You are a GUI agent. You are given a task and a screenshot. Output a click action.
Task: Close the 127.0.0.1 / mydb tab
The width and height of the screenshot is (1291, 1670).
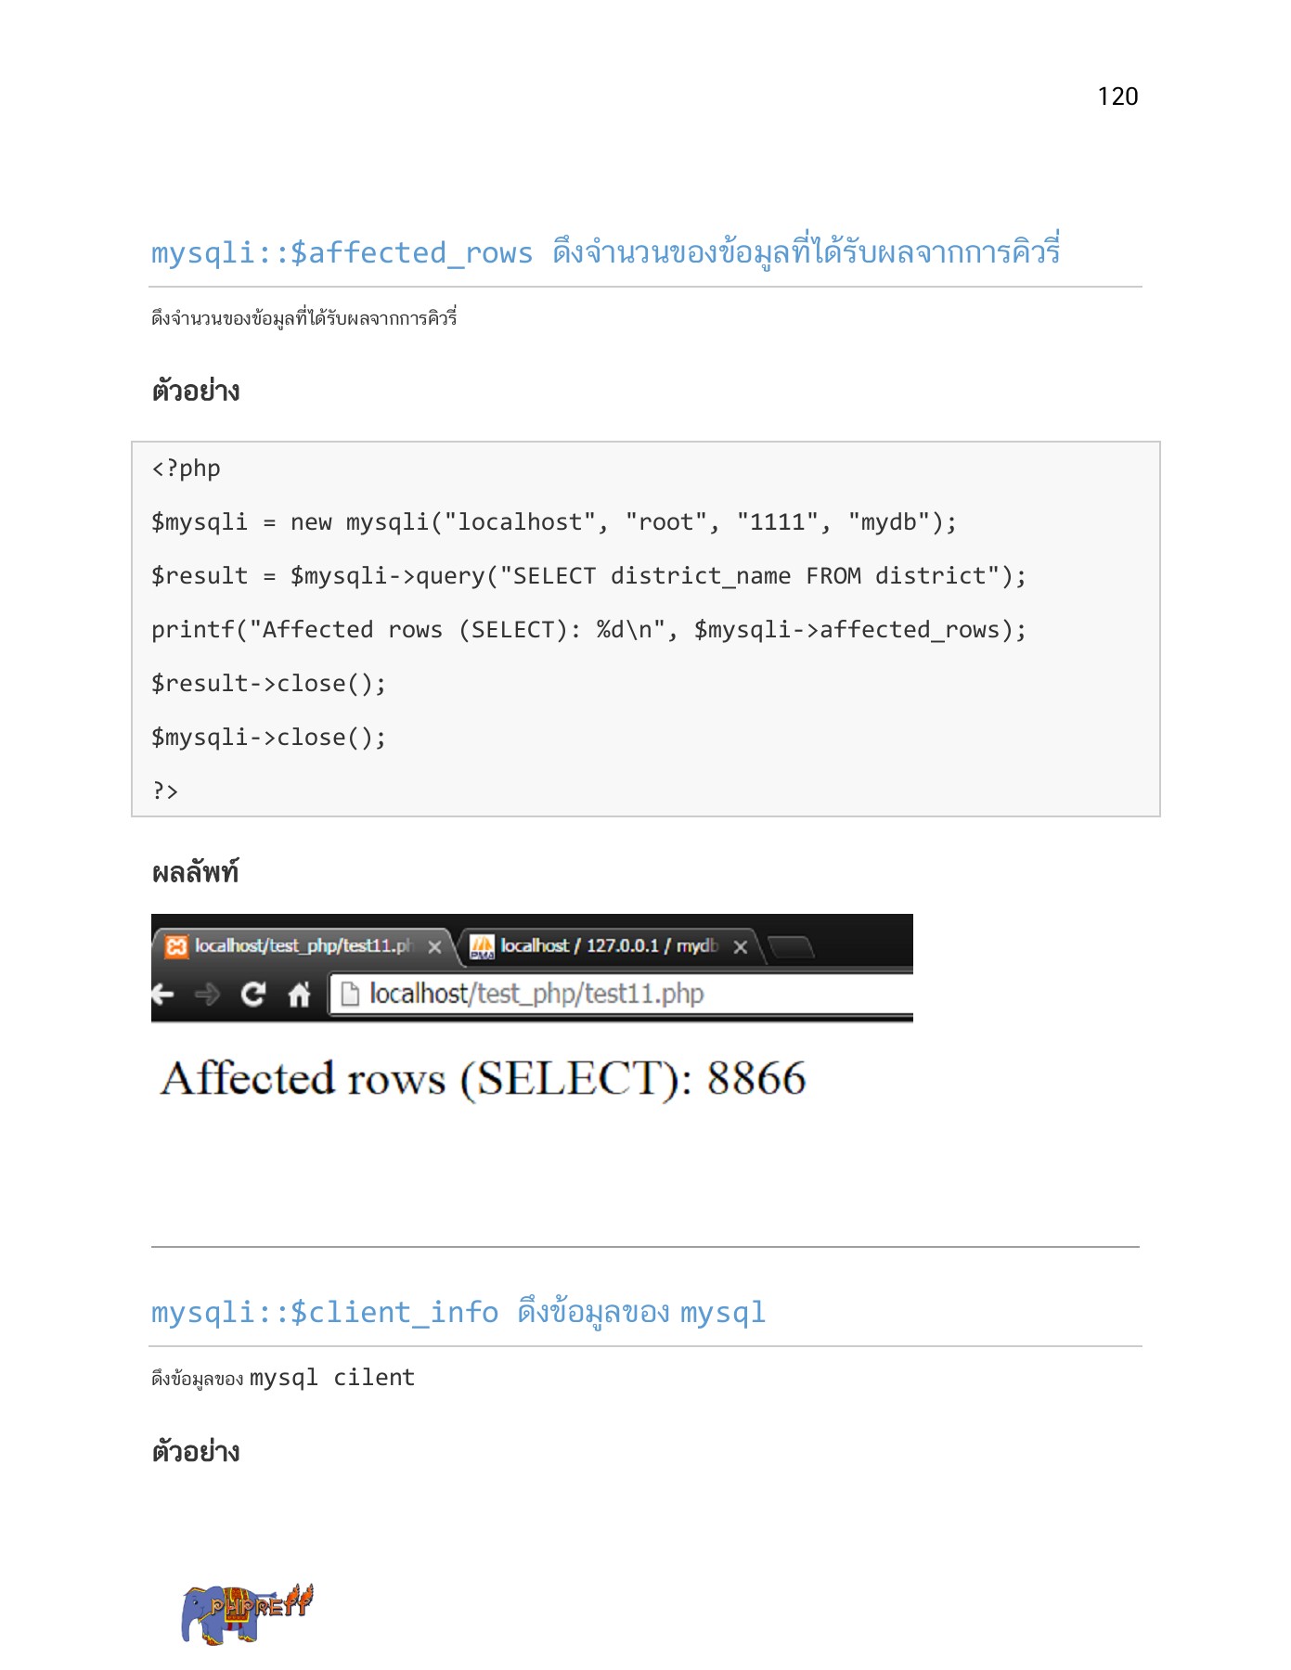[740, 947]
